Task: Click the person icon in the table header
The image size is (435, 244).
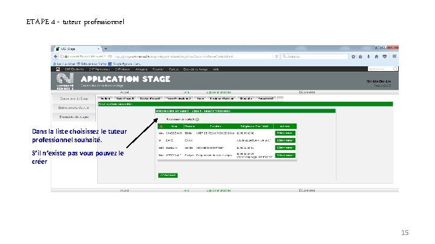Action: pos(161,127)
